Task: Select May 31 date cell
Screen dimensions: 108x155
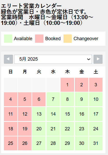Action: point(96,143)
